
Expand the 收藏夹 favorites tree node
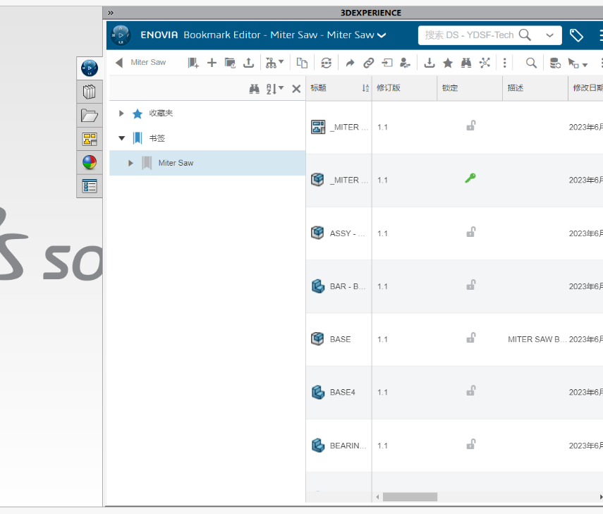(x=120, y=113)
